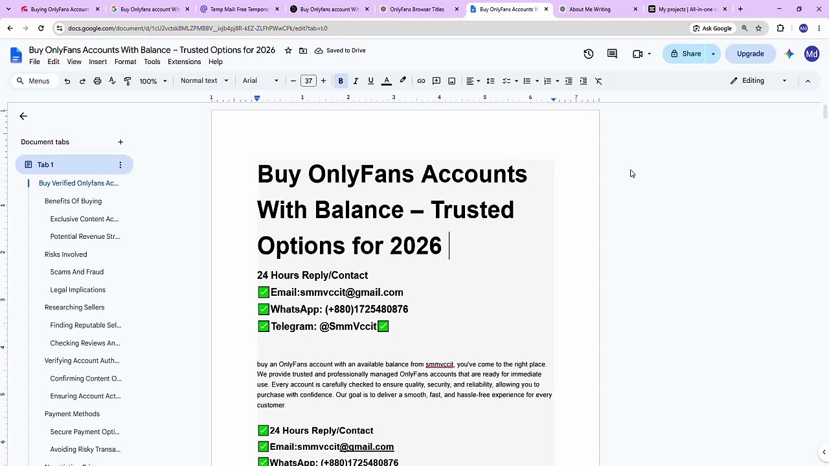Insert a link using link icon
Screen dimensions: 829x466
(x=421, y=81)
